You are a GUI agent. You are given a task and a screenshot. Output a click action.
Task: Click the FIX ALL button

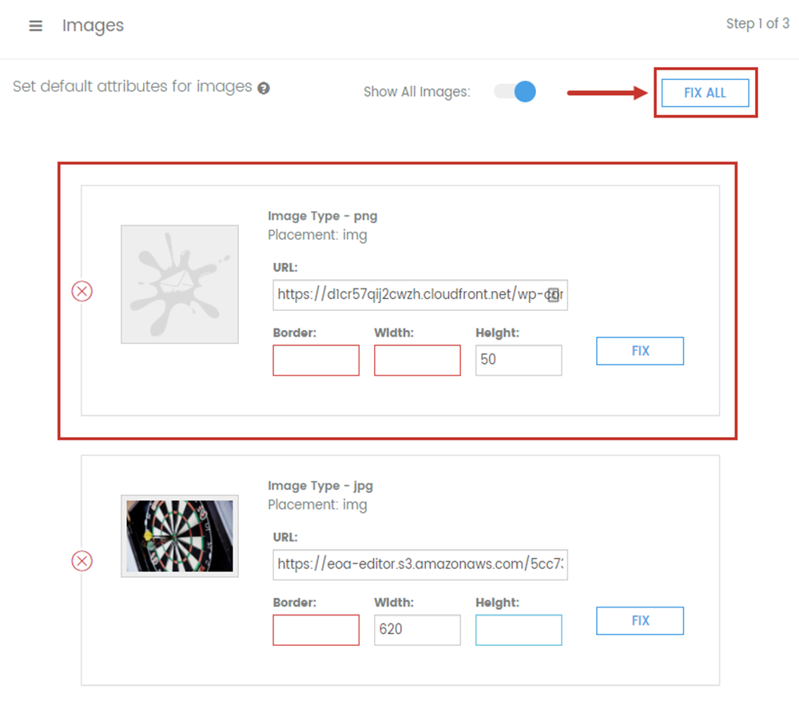706,93
